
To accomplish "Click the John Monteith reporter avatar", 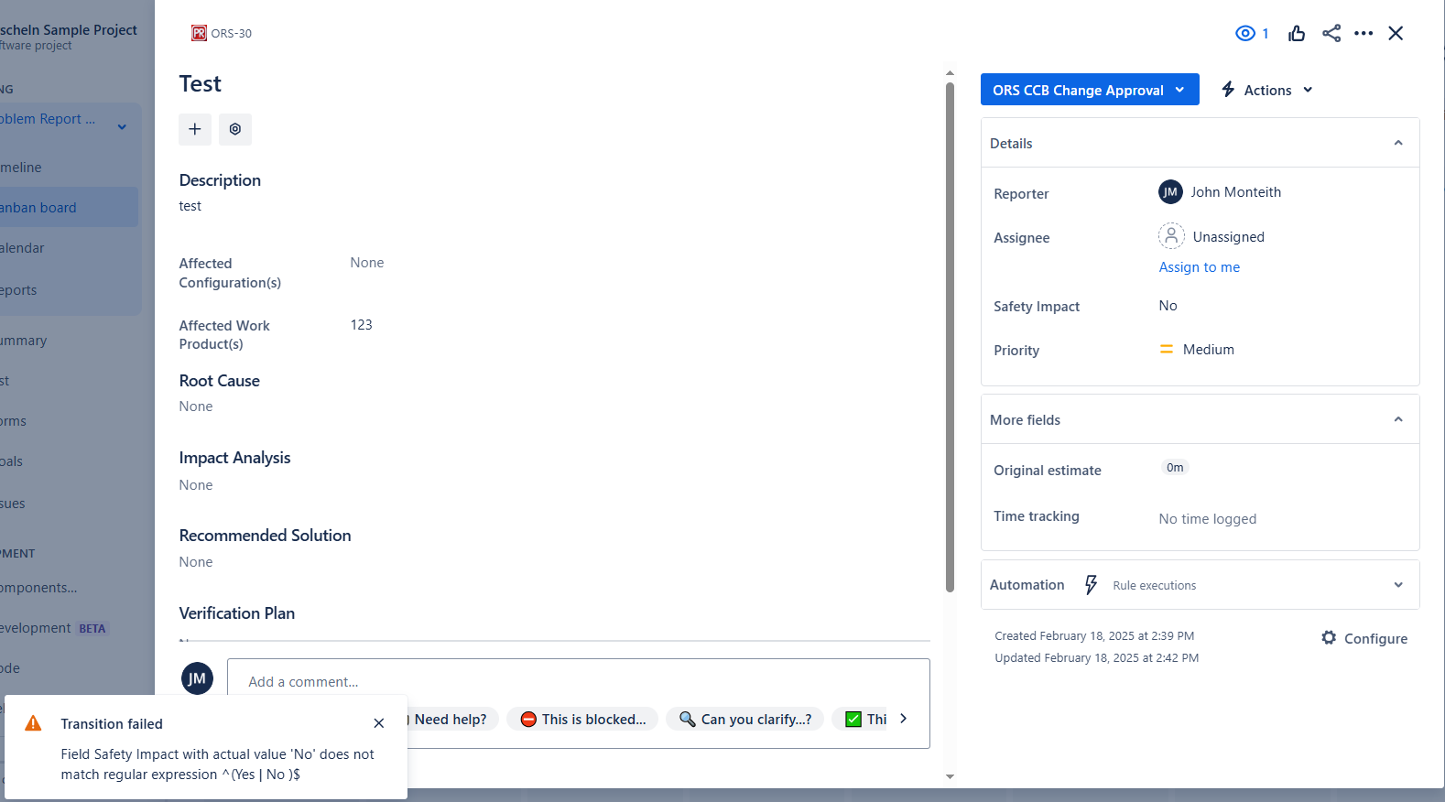I will pos(1170,192).
